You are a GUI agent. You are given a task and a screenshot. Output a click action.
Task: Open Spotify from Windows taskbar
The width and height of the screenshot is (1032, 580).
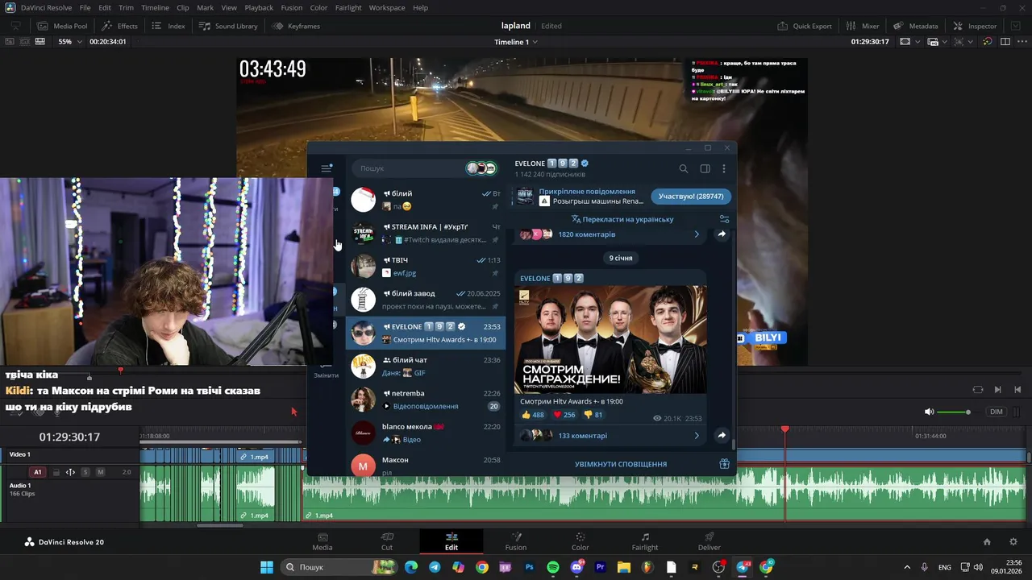coord(553,567)
